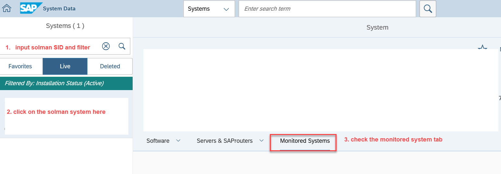Focus the solman SID filter input
This screenshot has height=174, width=501.
coord(50,46)
